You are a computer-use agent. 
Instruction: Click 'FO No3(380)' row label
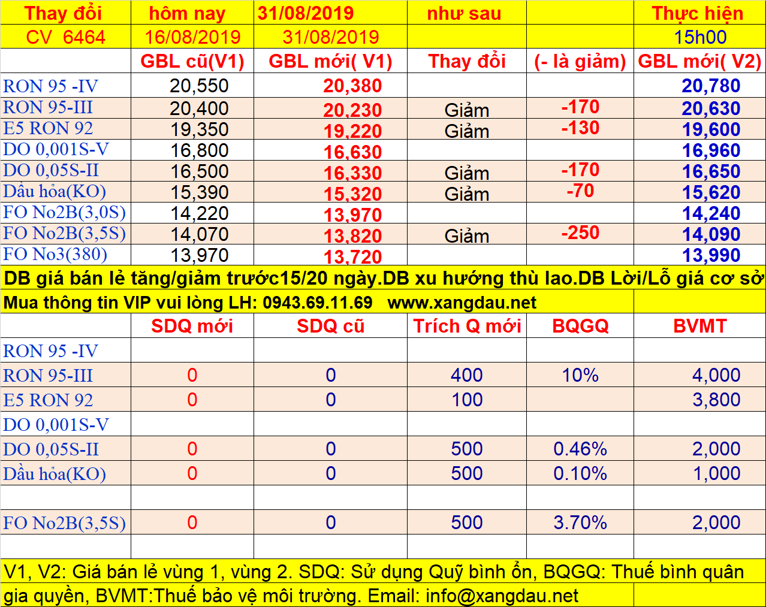pyautogui.click(x=55, y=254)
